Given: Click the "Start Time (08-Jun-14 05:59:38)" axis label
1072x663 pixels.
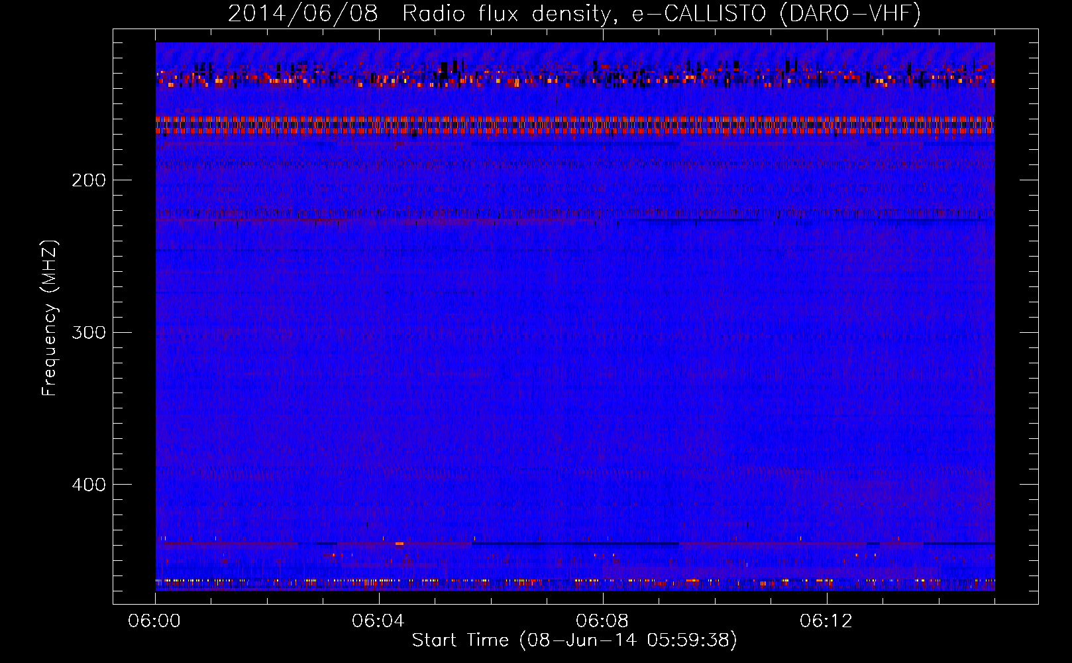Looking at the screenshot, I should (x=574, y=640).
